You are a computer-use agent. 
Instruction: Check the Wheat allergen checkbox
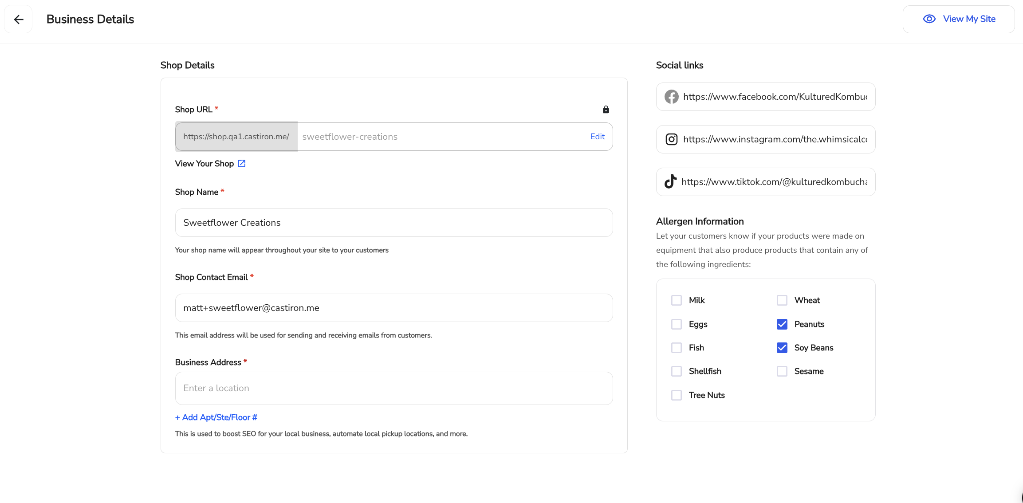click(782, 300)
